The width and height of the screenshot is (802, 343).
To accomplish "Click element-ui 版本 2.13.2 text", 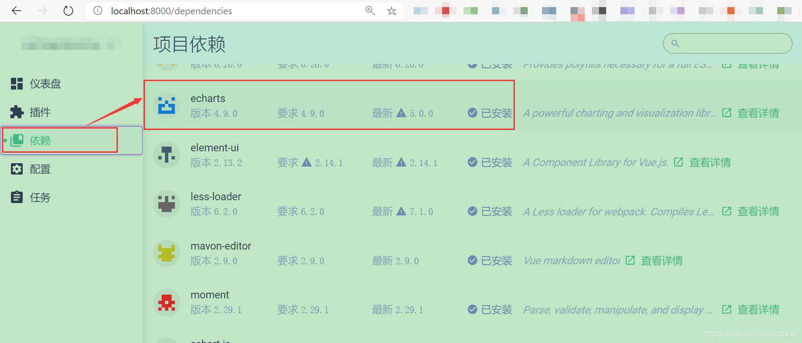I will tap(216, 163).
